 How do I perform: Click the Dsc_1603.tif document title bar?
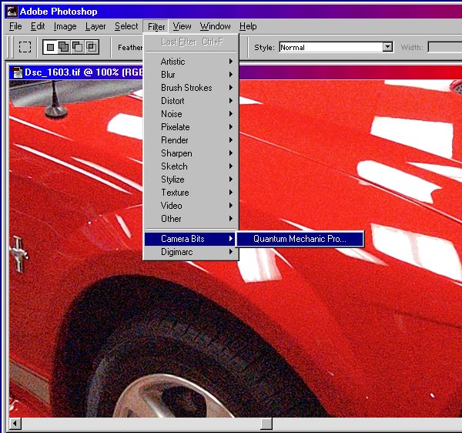coord(236,72)
